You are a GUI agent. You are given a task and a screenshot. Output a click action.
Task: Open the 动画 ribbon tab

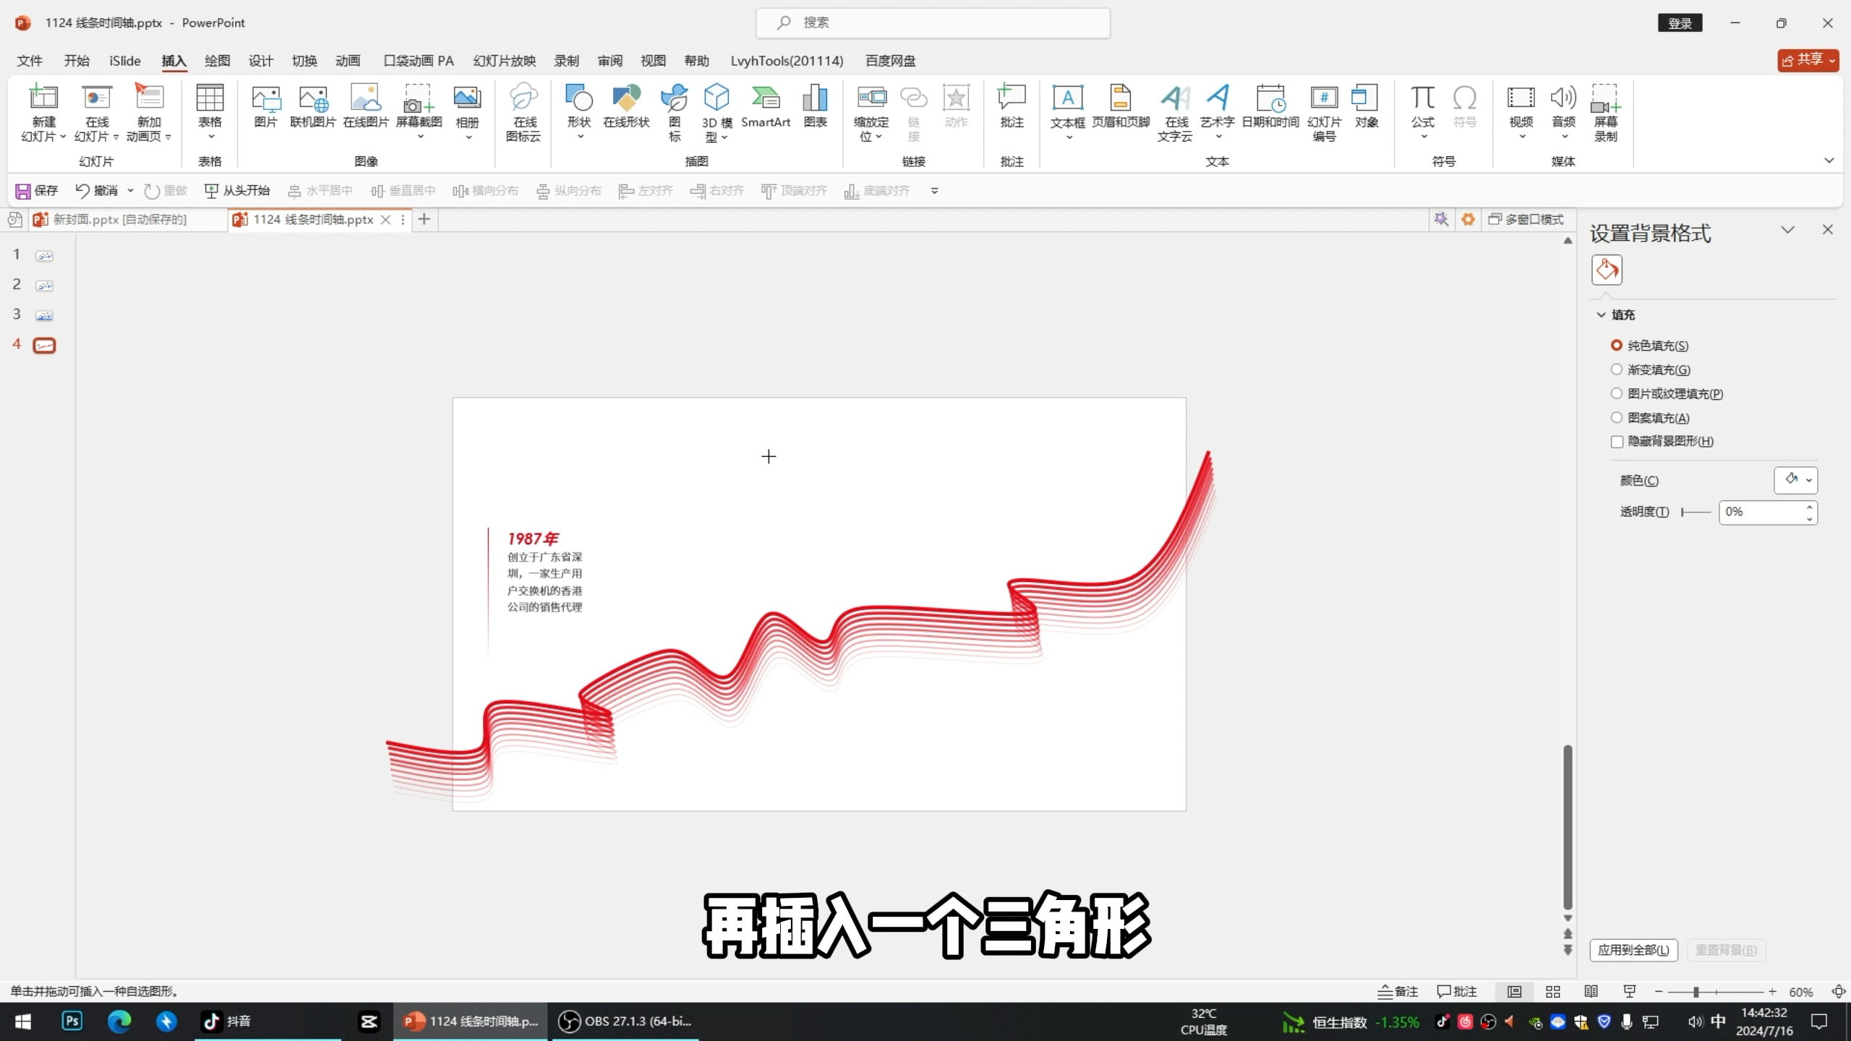(347, 61)
